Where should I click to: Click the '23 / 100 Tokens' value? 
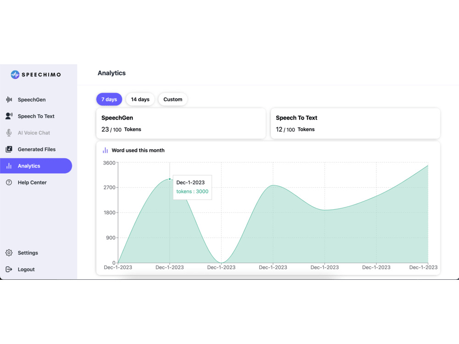click(x=121, y=130)
